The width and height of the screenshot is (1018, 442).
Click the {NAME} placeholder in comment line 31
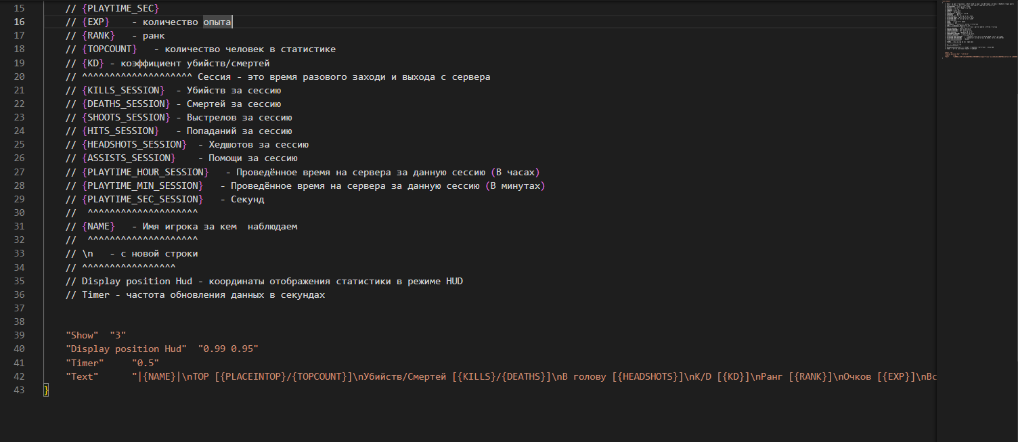[x=98, y=226]
